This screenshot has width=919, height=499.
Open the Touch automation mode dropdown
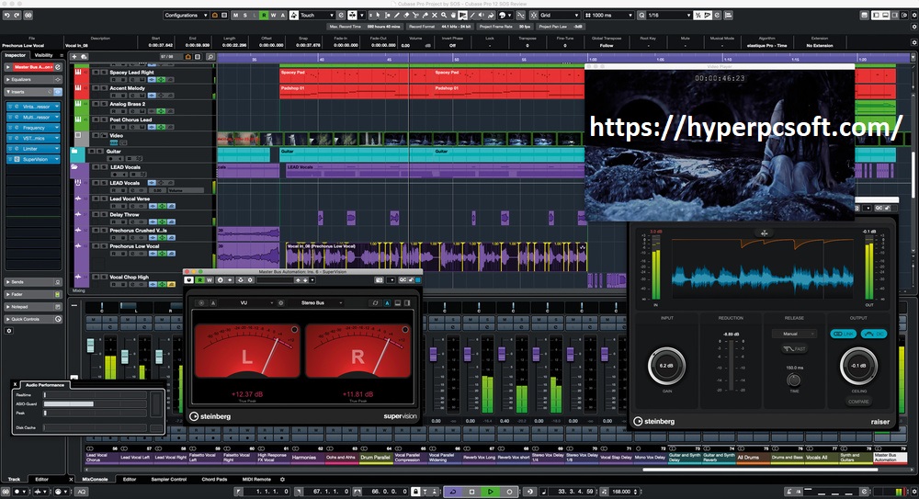click(318, 16)
